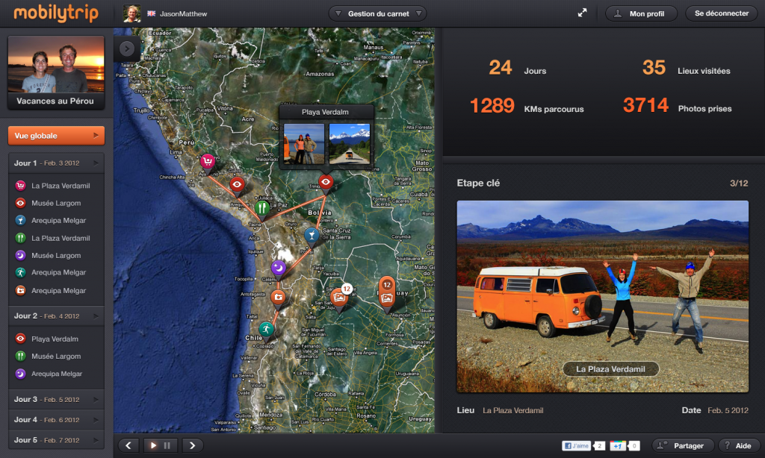The width and height of the screenshot is (765, 458).
Task: Click the purple moon map pin
Action: click(278, 269)
